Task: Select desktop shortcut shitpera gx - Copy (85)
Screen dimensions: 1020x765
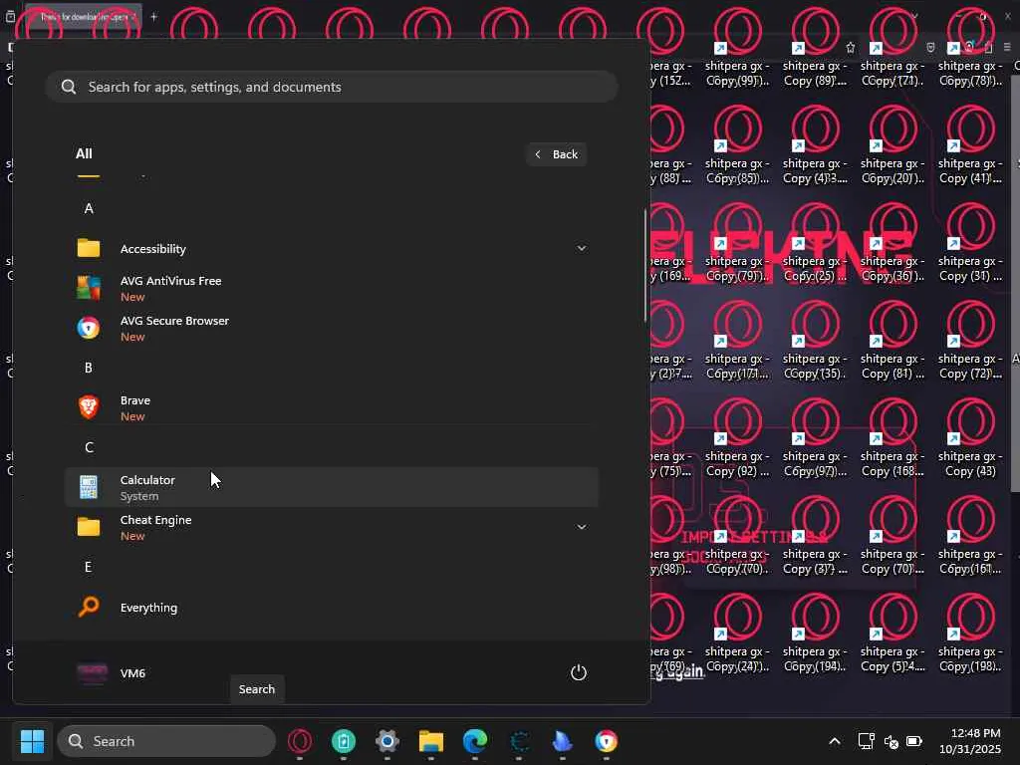Action: point(737,146)
